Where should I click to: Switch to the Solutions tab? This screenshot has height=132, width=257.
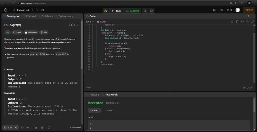(46, 16)
